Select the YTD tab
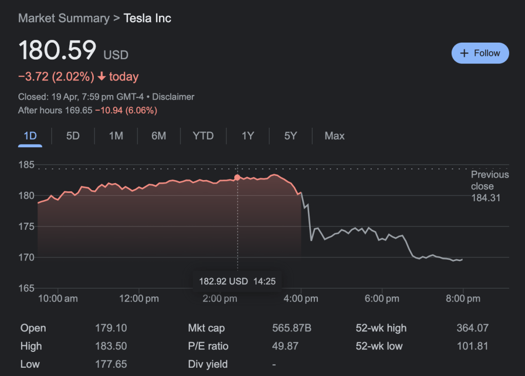This screenshot has height=376, width=525. point(203,136)
